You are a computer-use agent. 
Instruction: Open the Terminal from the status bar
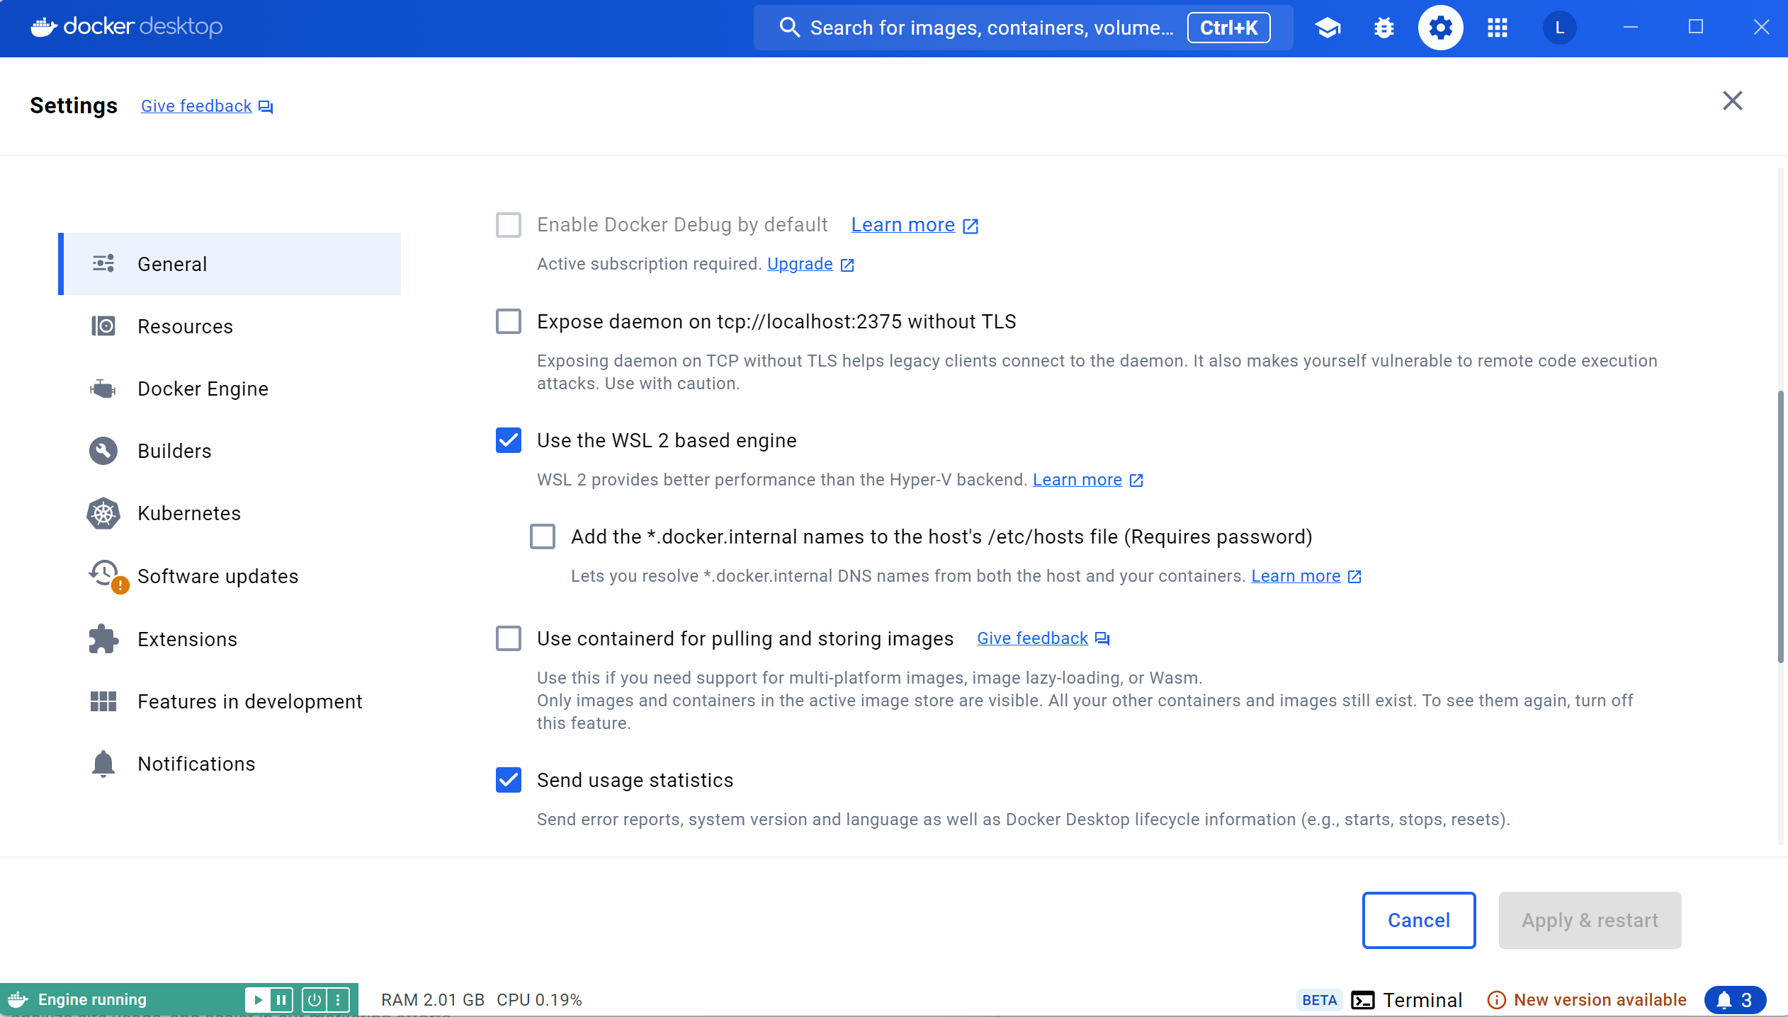pos(1406,1000)
